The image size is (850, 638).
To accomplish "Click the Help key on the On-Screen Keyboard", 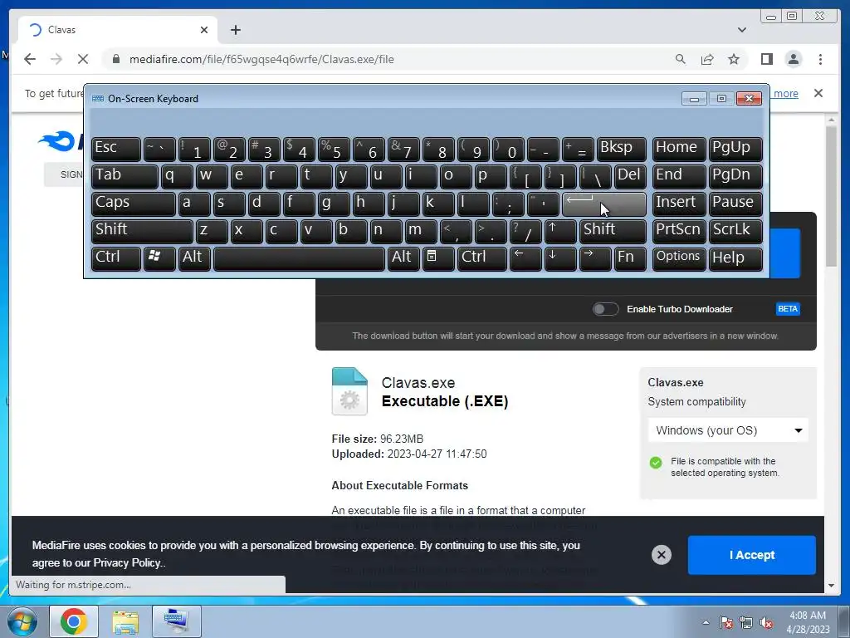I will pyautogui.click(x=735, y=258).
